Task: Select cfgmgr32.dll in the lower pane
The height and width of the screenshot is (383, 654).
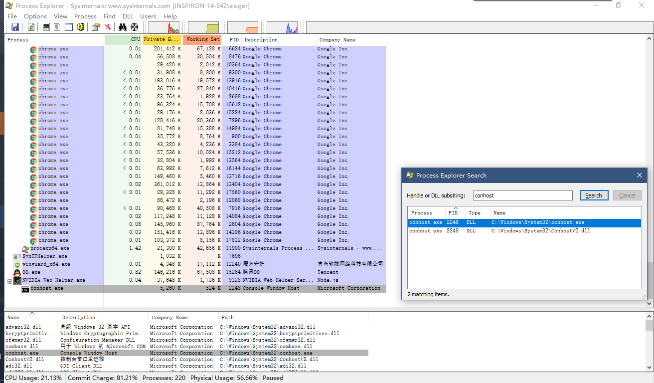Action: click(x=186, y=340)
